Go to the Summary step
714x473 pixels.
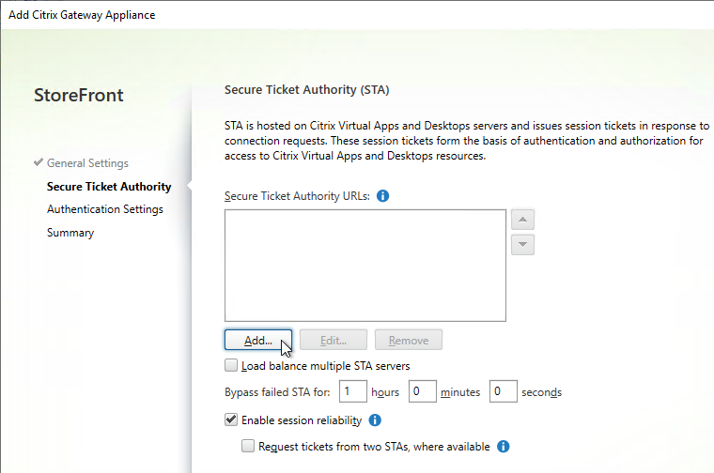(x=70, y=233)
